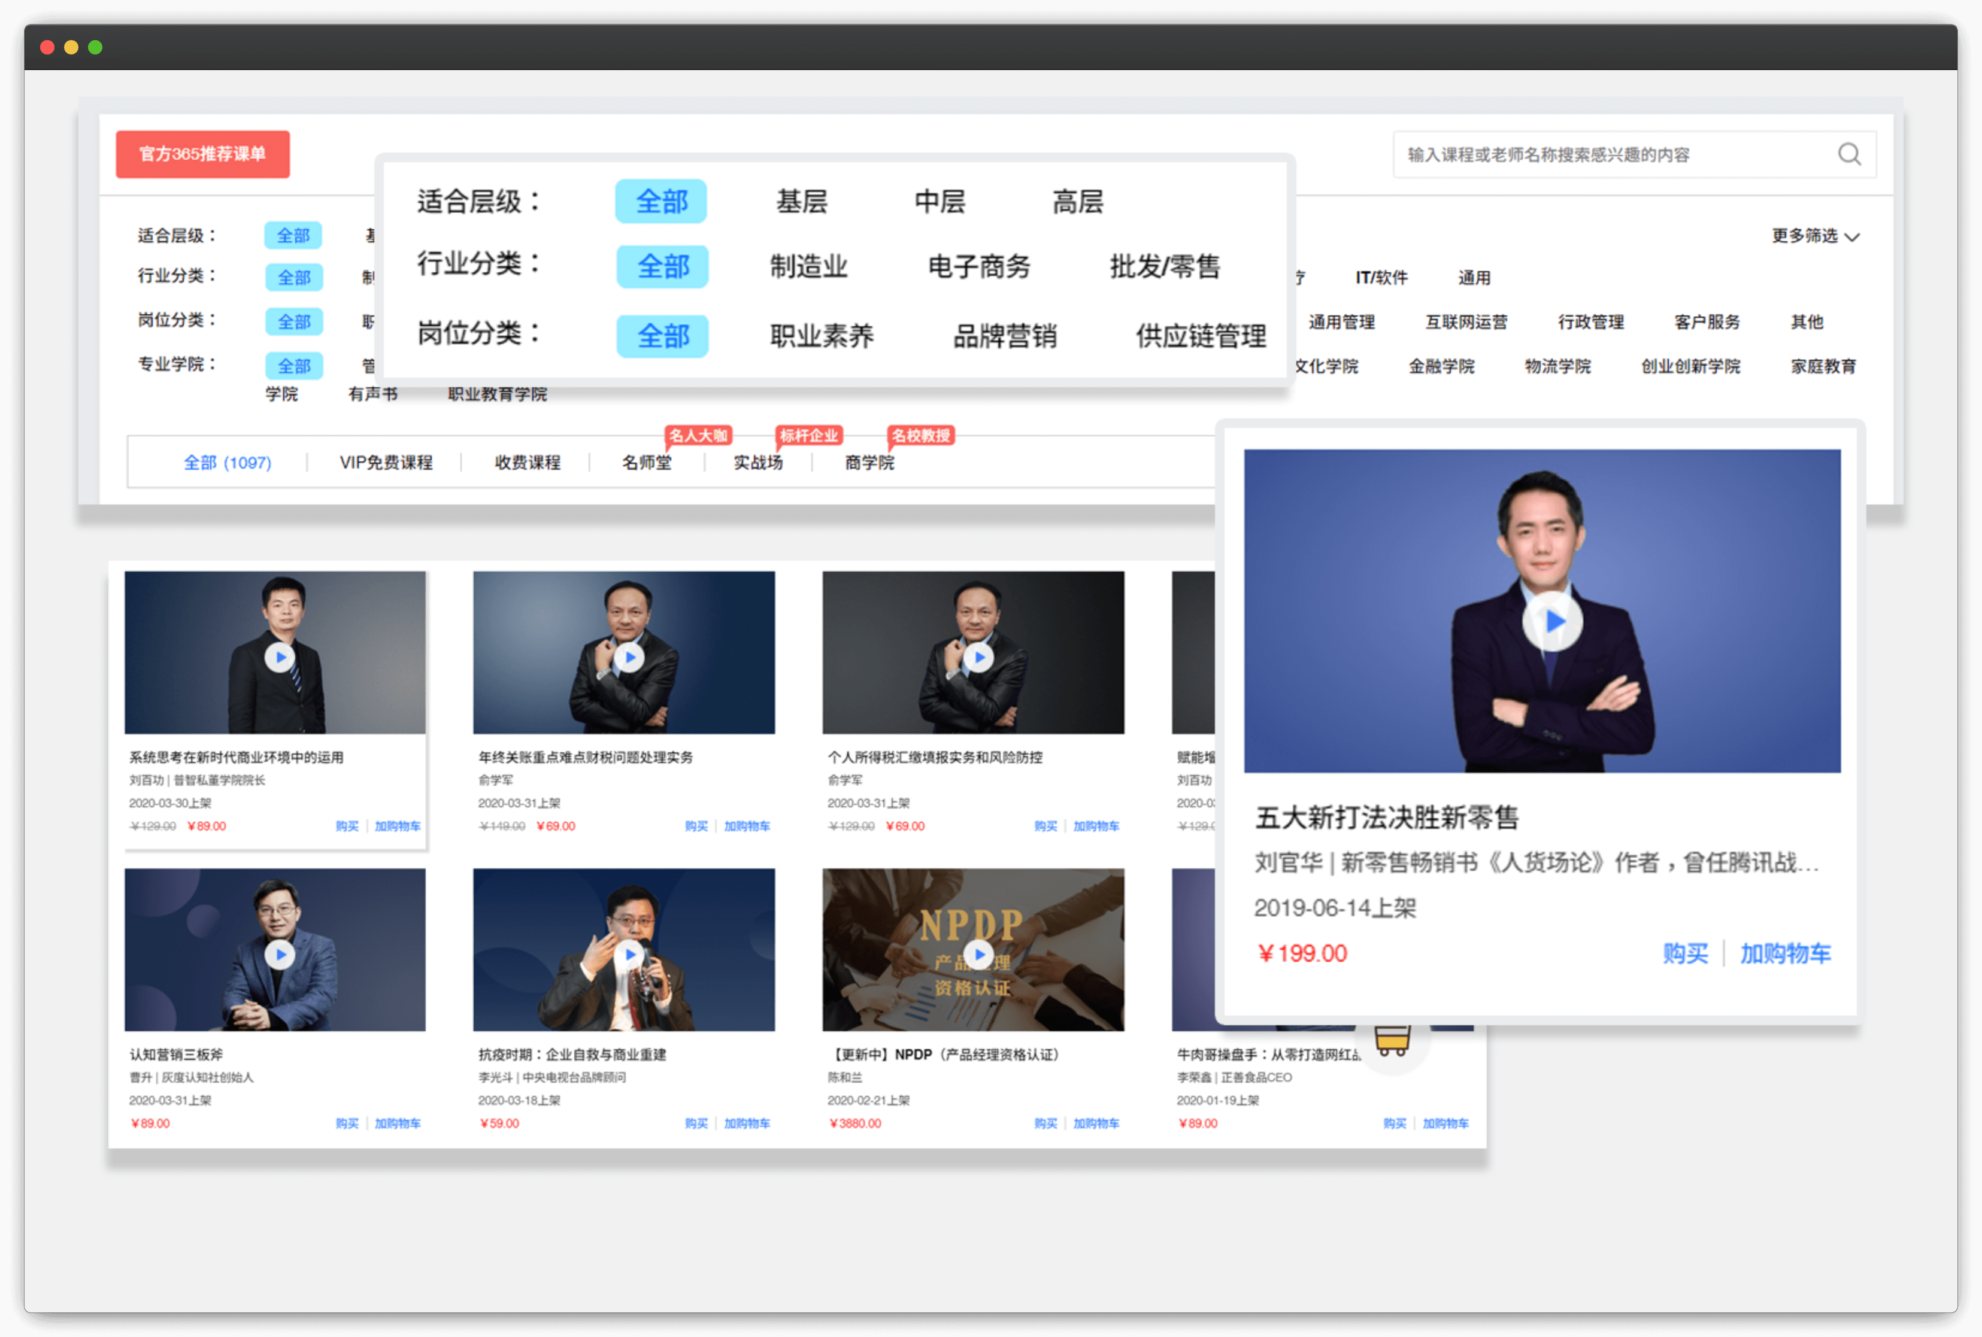Click 购买 in enlarged 五大新打法 card

coord(1685,953)
